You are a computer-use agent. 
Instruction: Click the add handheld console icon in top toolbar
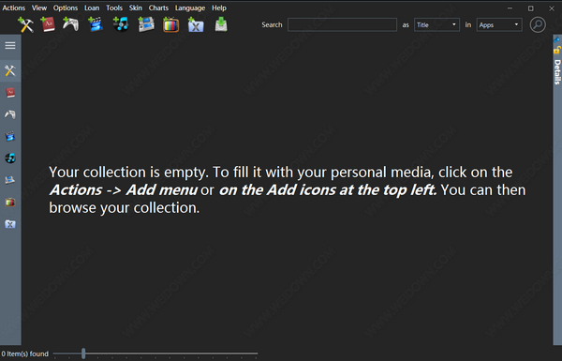coord(146,24)
